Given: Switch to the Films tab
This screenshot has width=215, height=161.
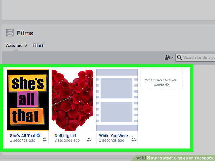Looking at the screenshot, I should click(38, 45).
